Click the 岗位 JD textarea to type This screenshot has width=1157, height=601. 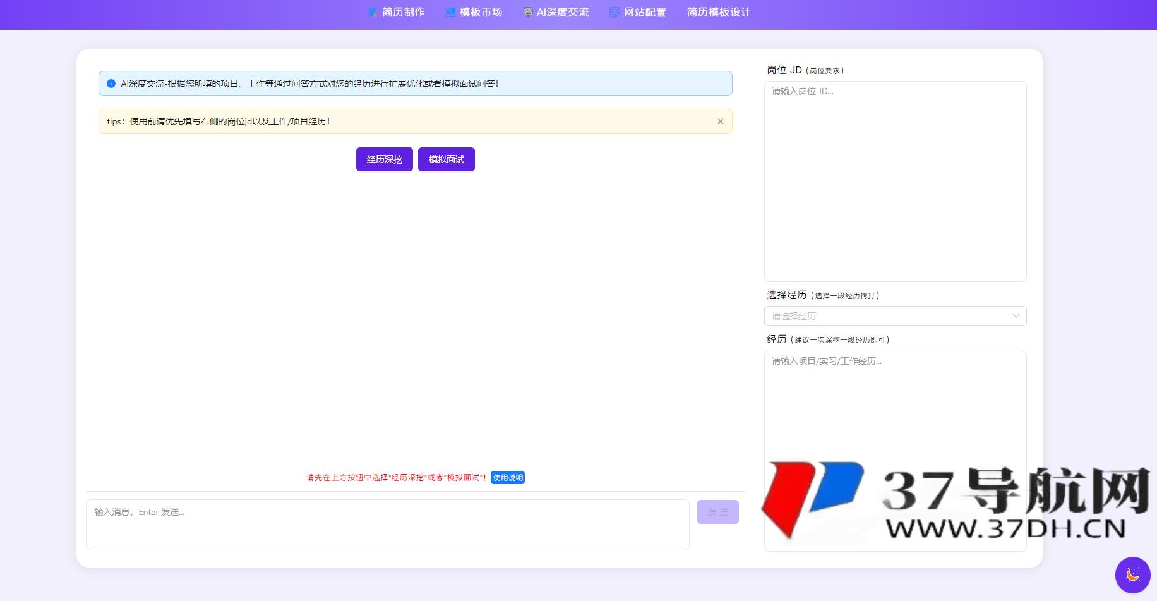(x=894, y=180)
